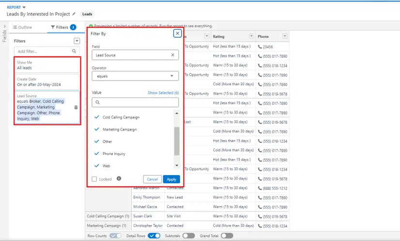
Task: Close the Filter By dialog
Action: click(178, 33)
